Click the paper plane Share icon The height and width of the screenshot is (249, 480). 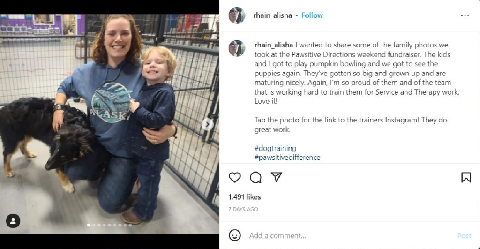pos(277,177)
